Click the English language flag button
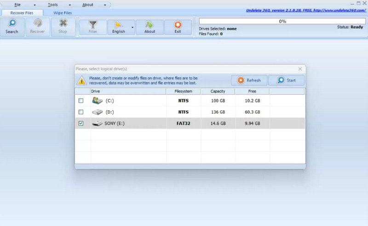The image size is (368, 226). (119, 27)
